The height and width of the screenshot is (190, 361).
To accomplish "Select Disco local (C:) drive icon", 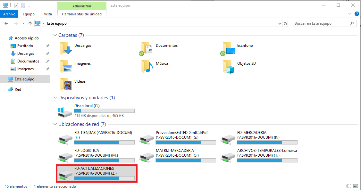I will coord(65,112).
